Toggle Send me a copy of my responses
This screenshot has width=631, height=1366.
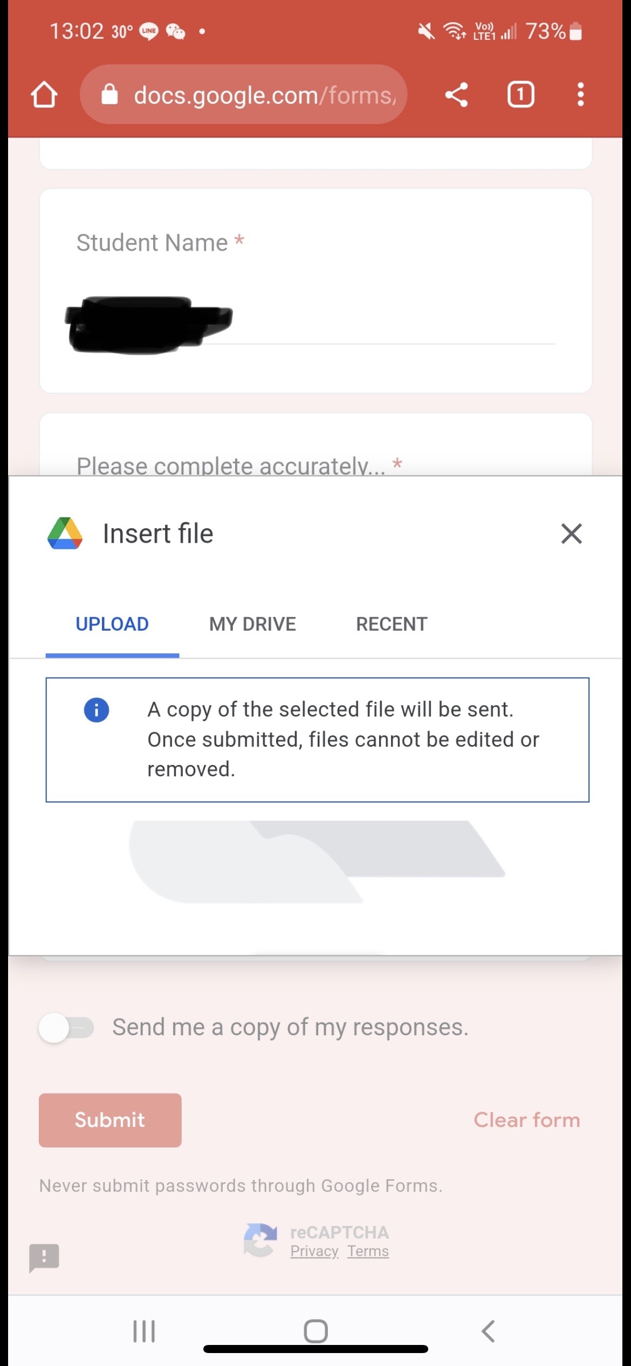(x=66, y=1028)
